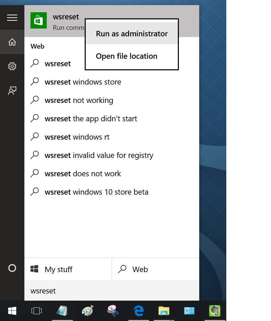This screenshot has height=321, width=271.
Task: Launch Microsoft Edge from taskbar
Action: tap(139, 310)
